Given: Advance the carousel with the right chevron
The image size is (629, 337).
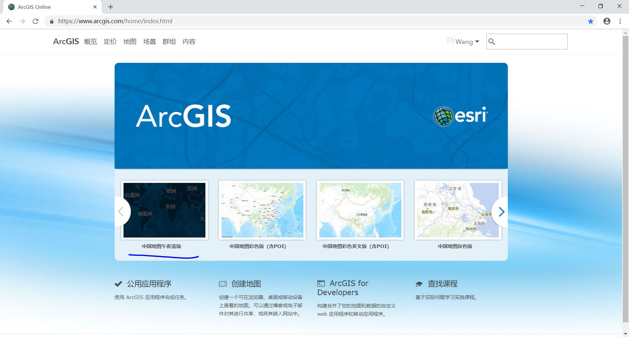Looking at the screenshot, I should (501, 212).
